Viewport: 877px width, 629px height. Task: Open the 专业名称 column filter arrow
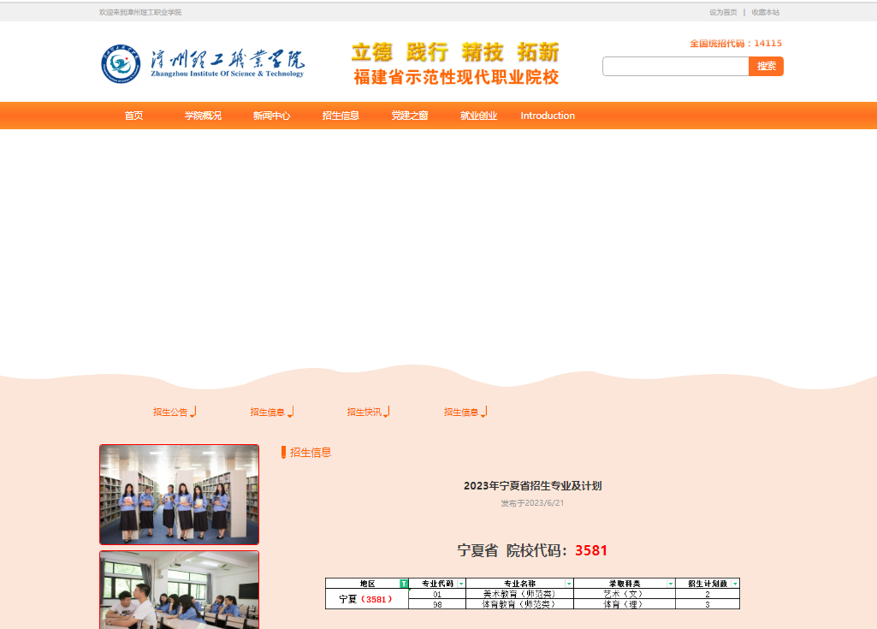[x=569, y=584]
